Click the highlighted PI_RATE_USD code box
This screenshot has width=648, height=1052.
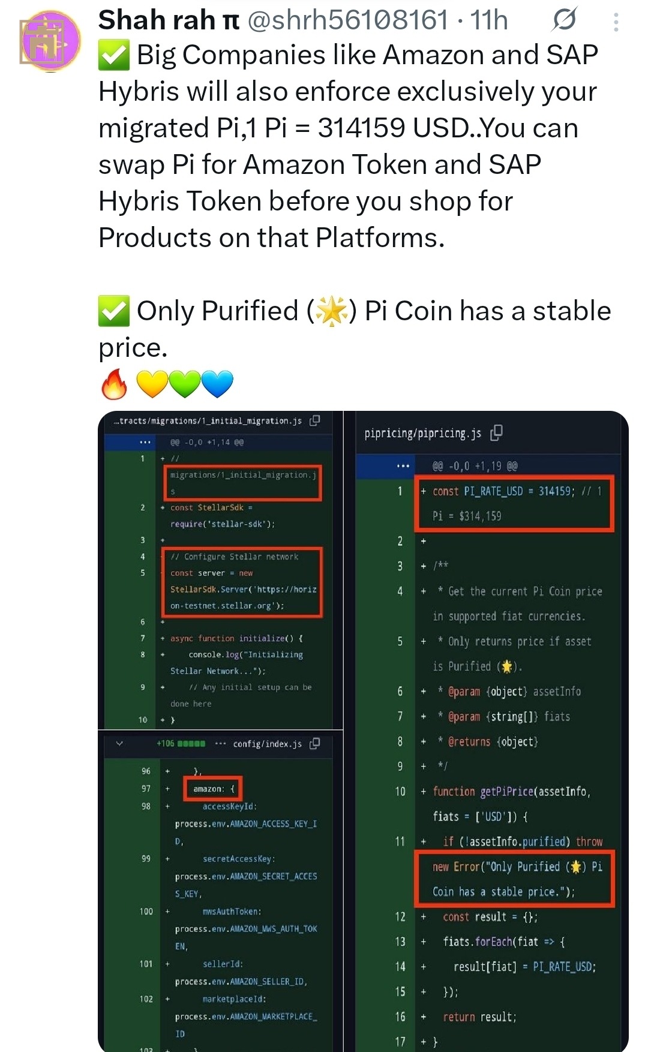[x=514, y=504]
